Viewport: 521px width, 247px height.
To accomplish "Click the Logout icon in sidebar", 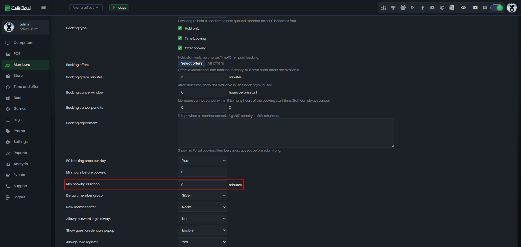I will point(8,197).
